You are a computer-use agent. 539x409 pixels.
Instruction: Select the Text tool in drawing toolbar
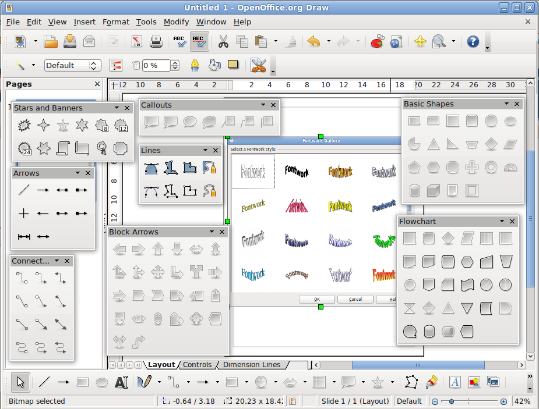pos(121,382)
